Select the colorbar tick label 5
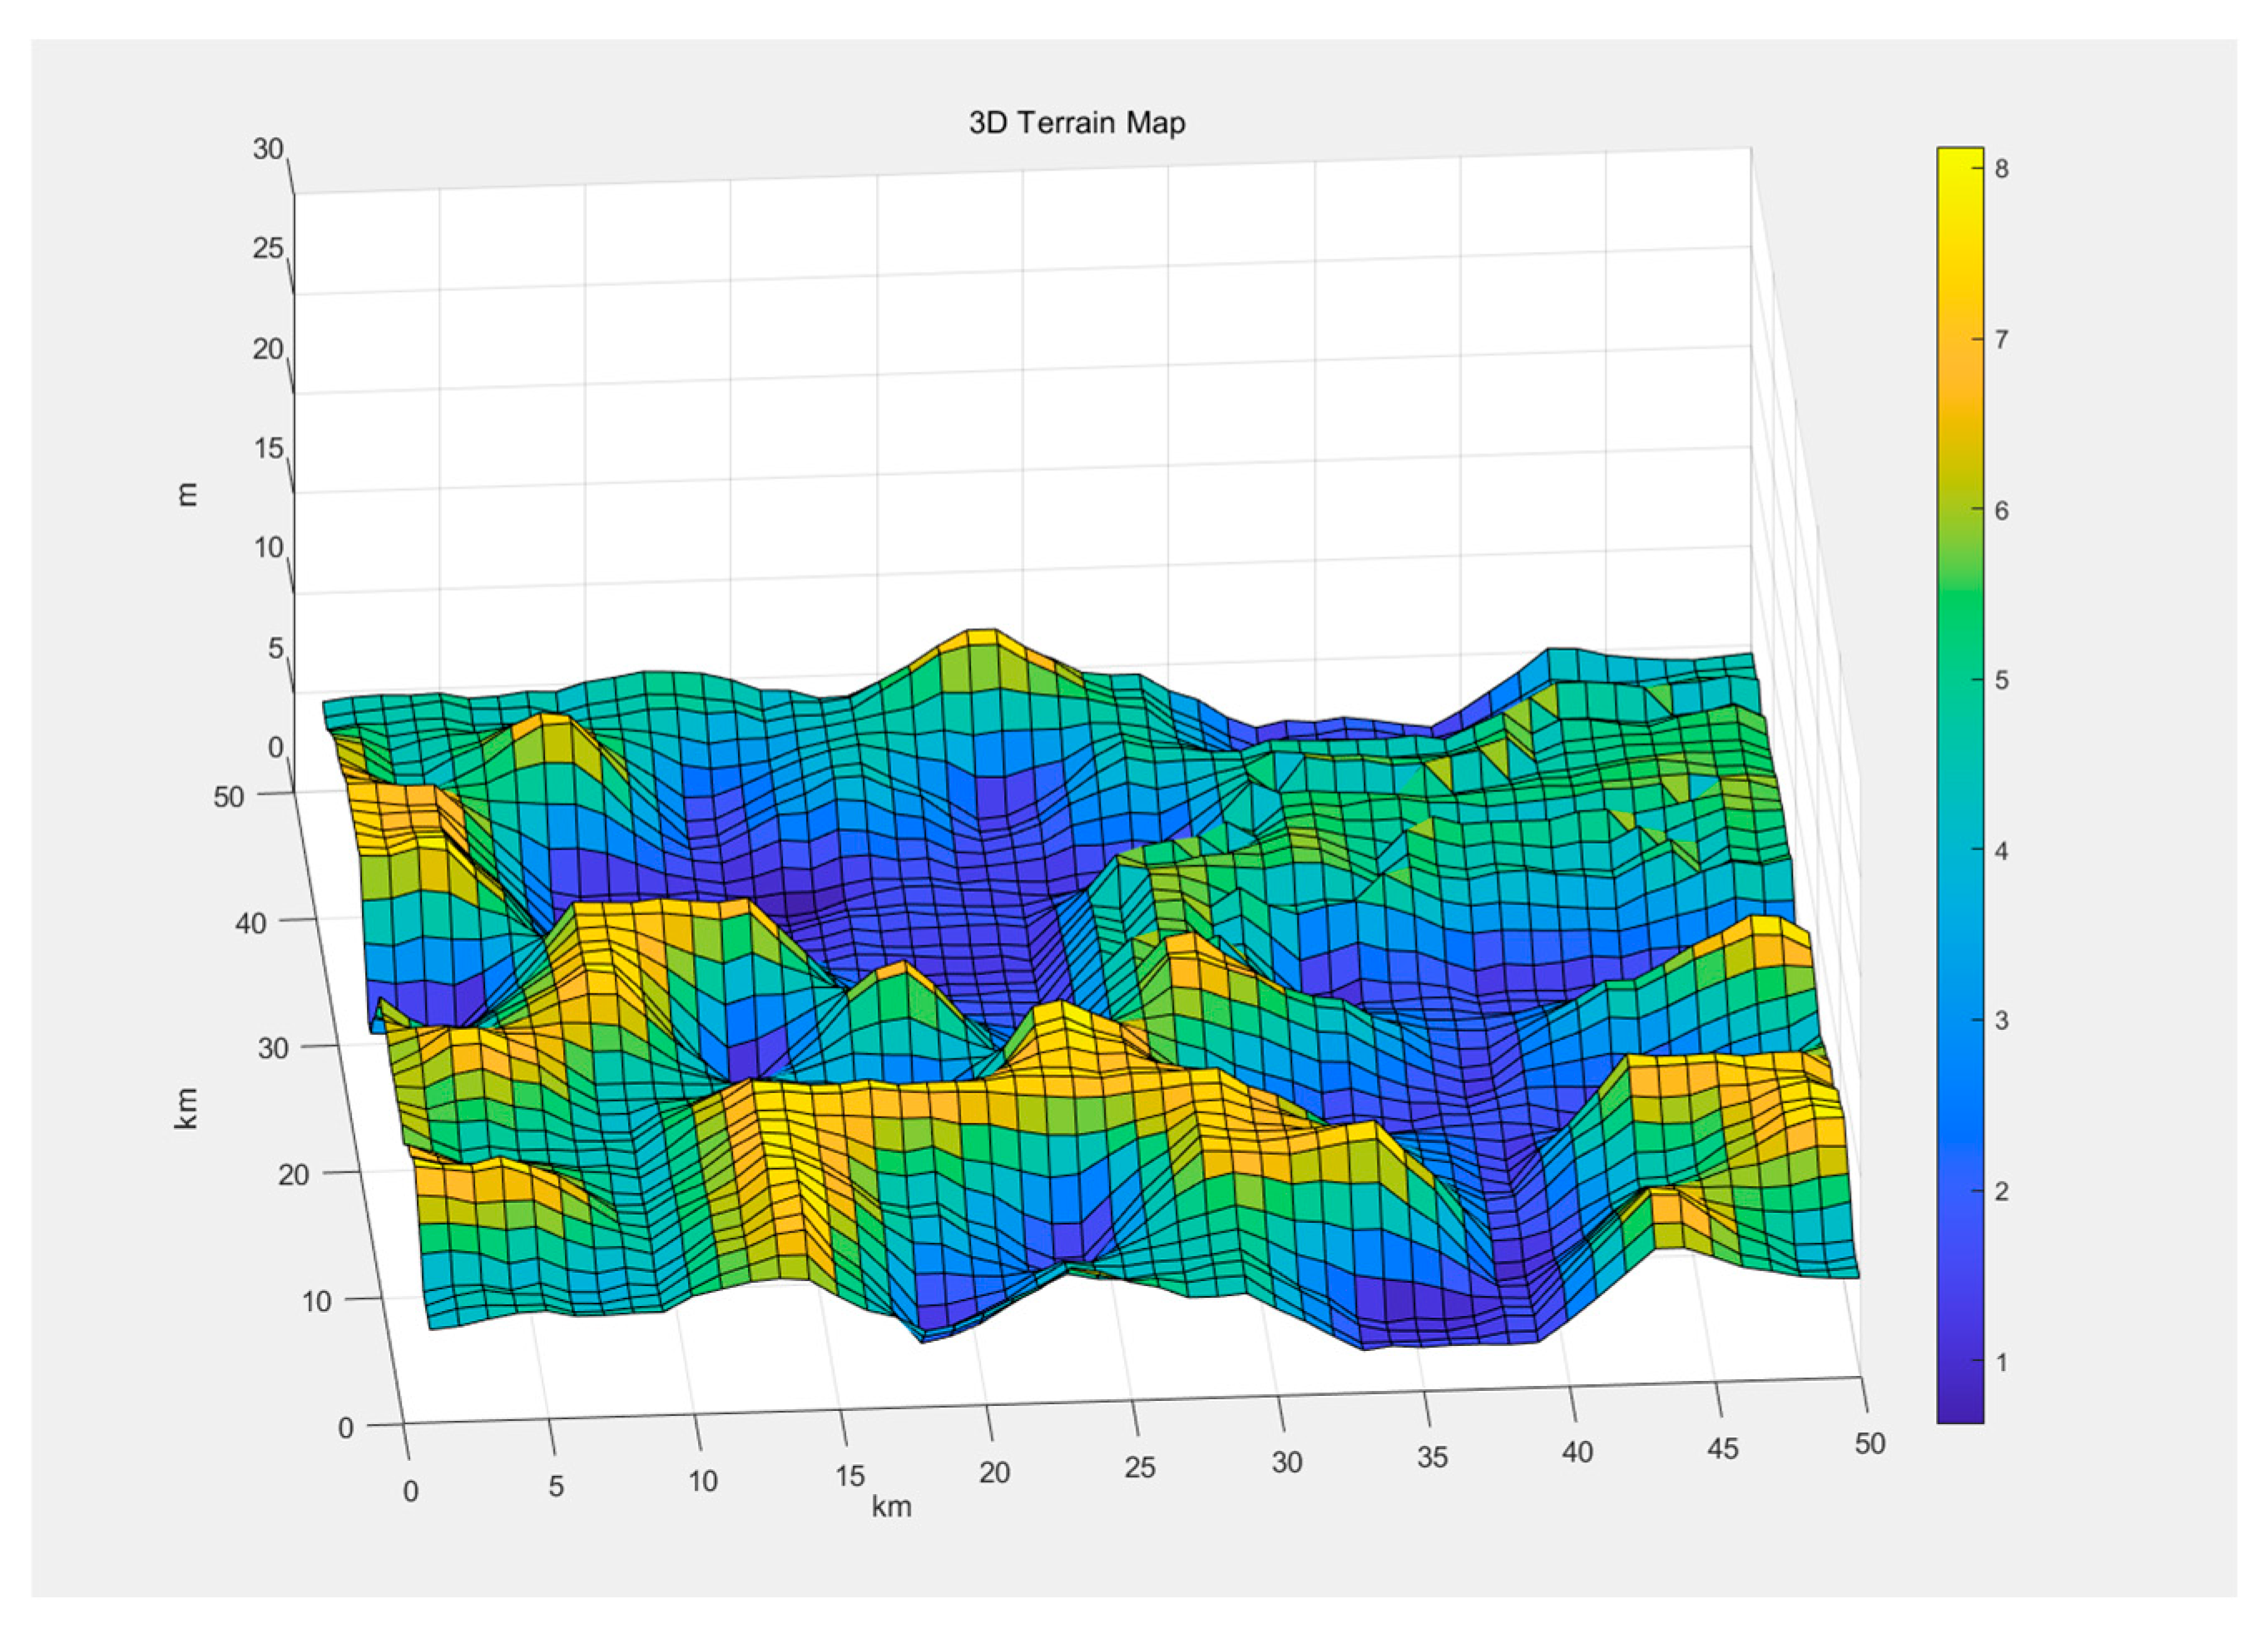 click(2000, 681)
